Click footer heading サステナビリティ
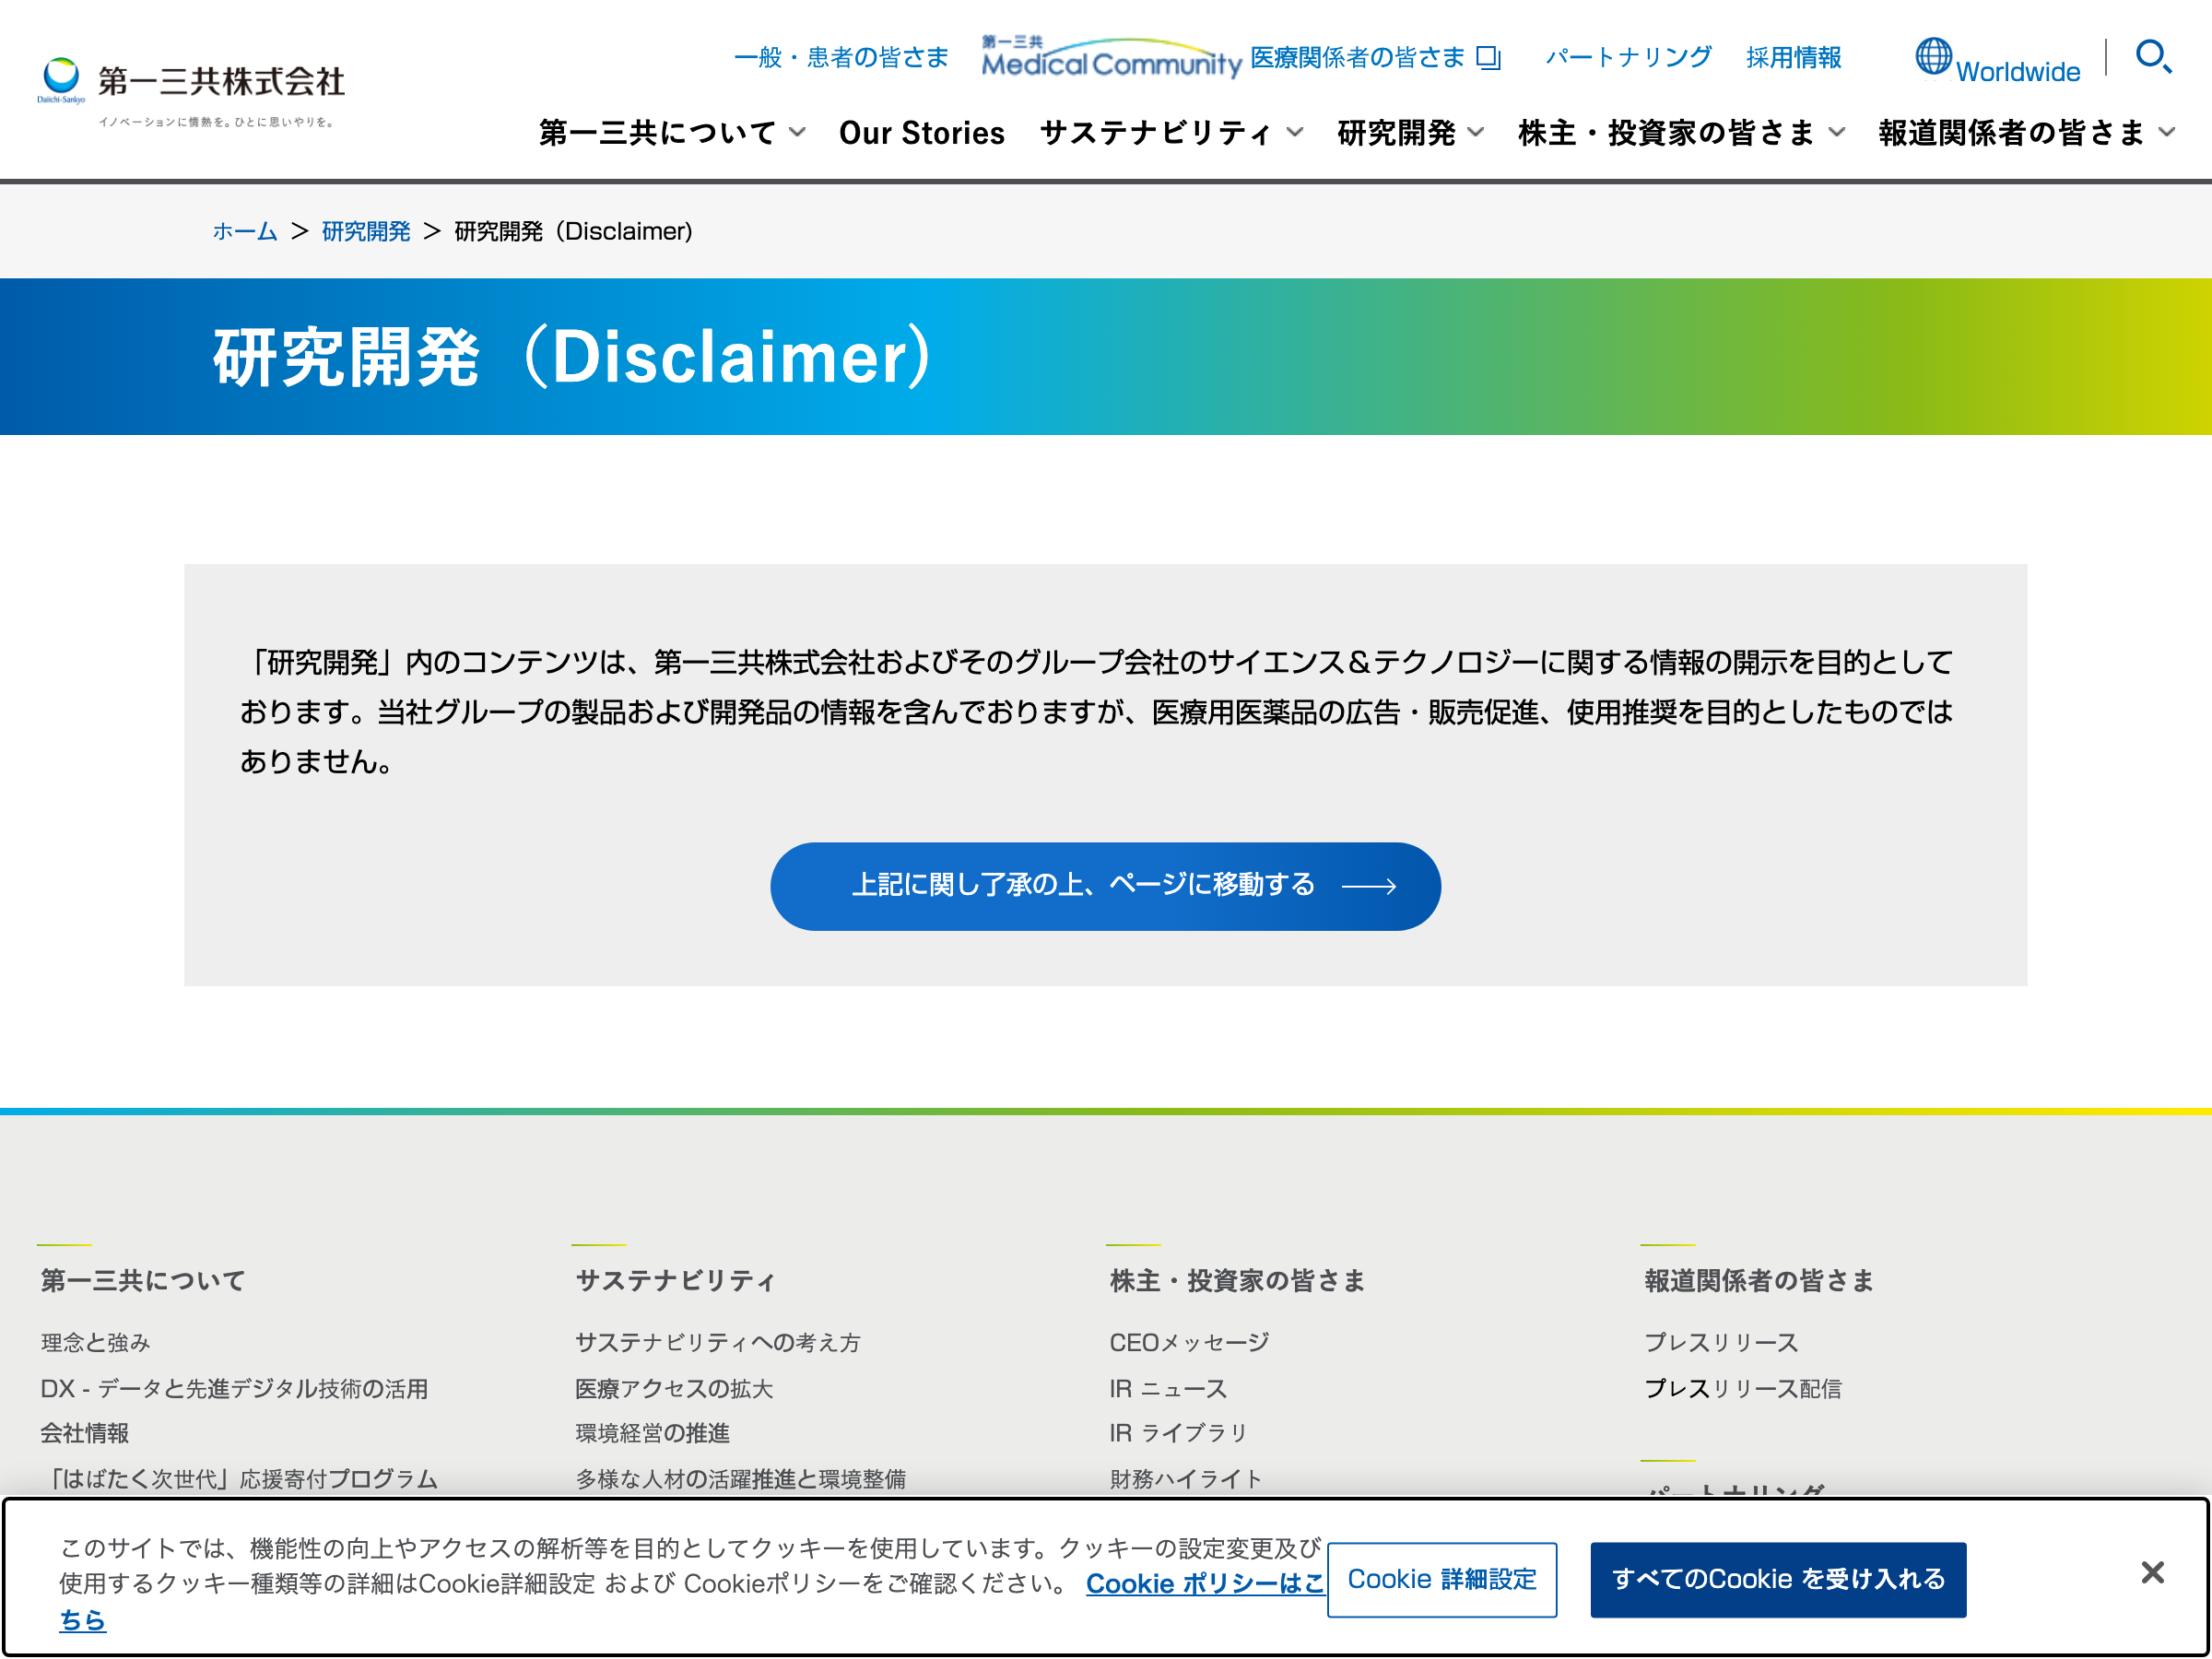2212x1659 pixels. [675, 1280]
